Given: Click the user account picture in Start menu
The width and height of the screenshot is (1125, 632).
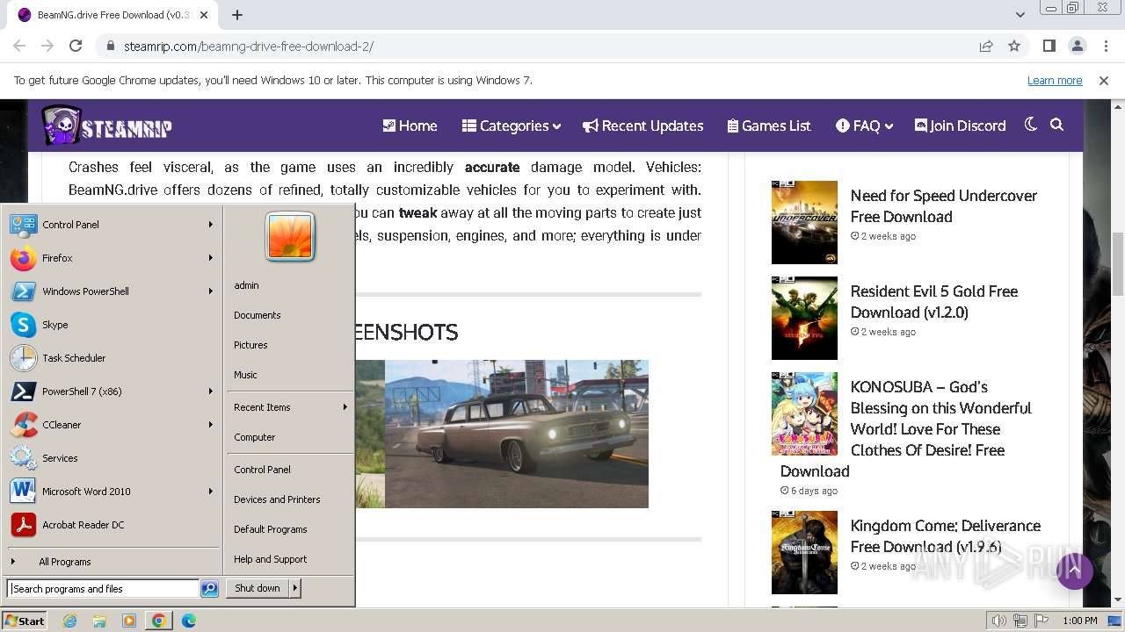Looking at the screenshot, I should (x=290, y=237).
